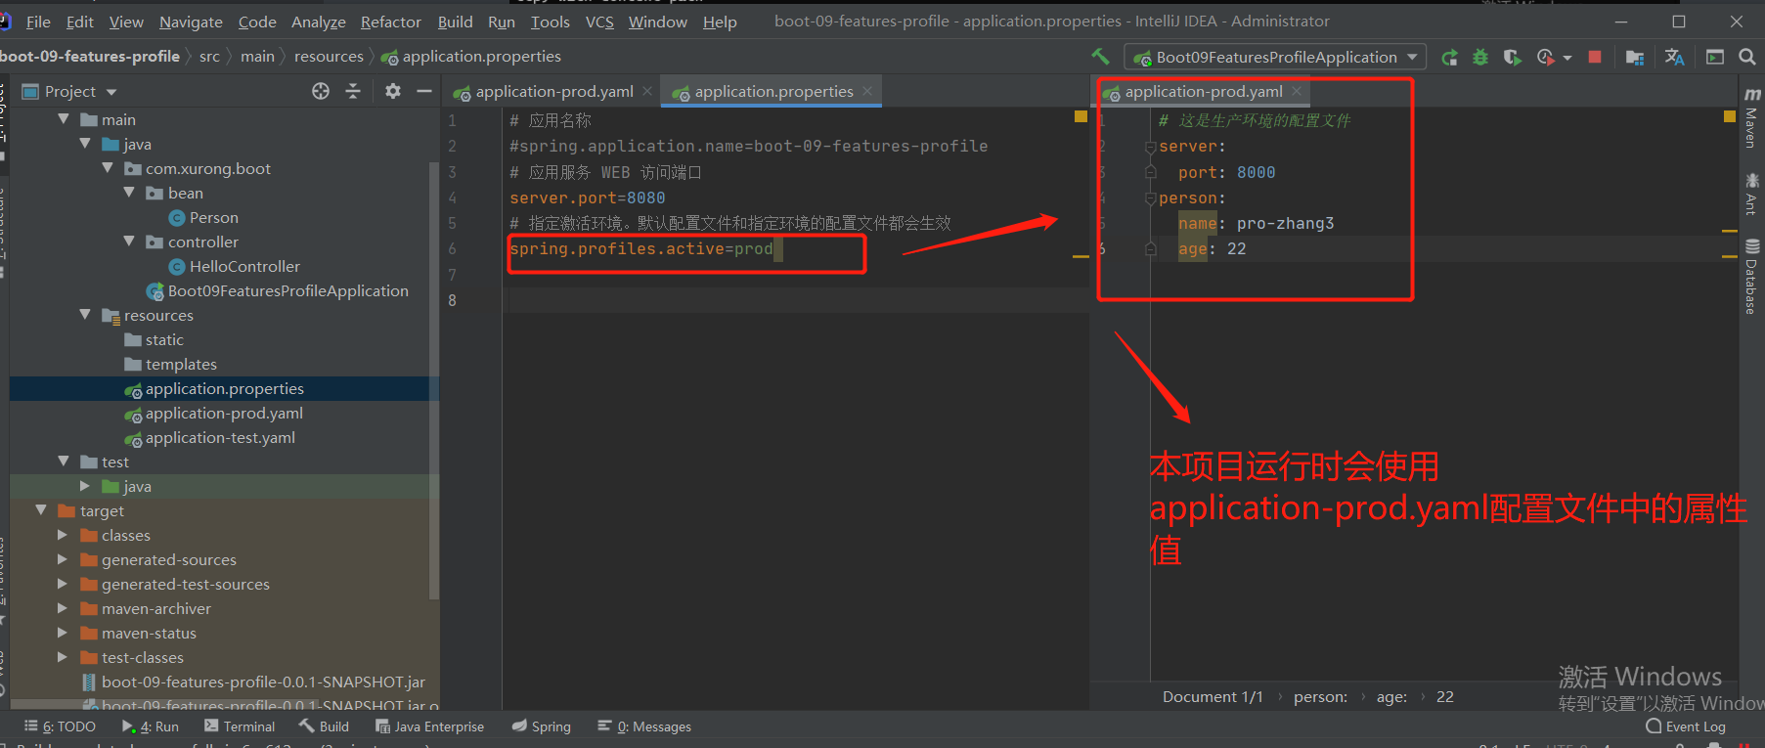The height and width of the screenshot is (748, 1765).
Task: Open the Ant side tool window
Action: pyautogui.click(x=1751, y=194)
